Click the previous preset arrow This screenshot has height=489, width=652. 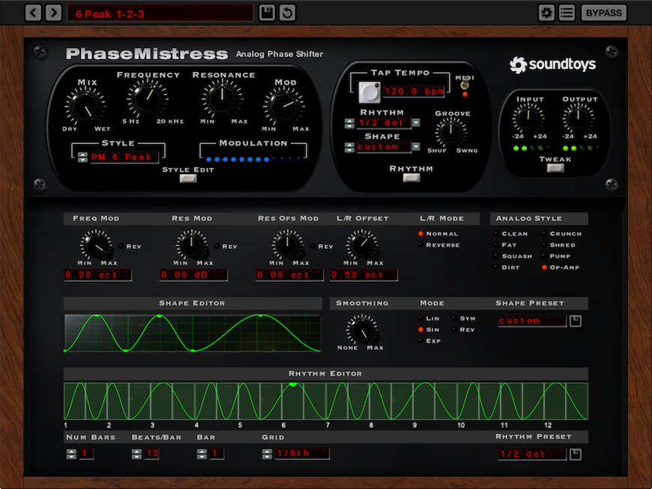coord(34,13)
